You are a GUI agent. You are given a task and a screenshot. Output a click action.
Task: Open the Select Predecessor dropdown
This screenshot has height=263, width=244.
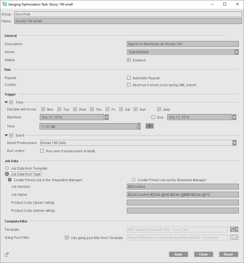click(234, 143)
